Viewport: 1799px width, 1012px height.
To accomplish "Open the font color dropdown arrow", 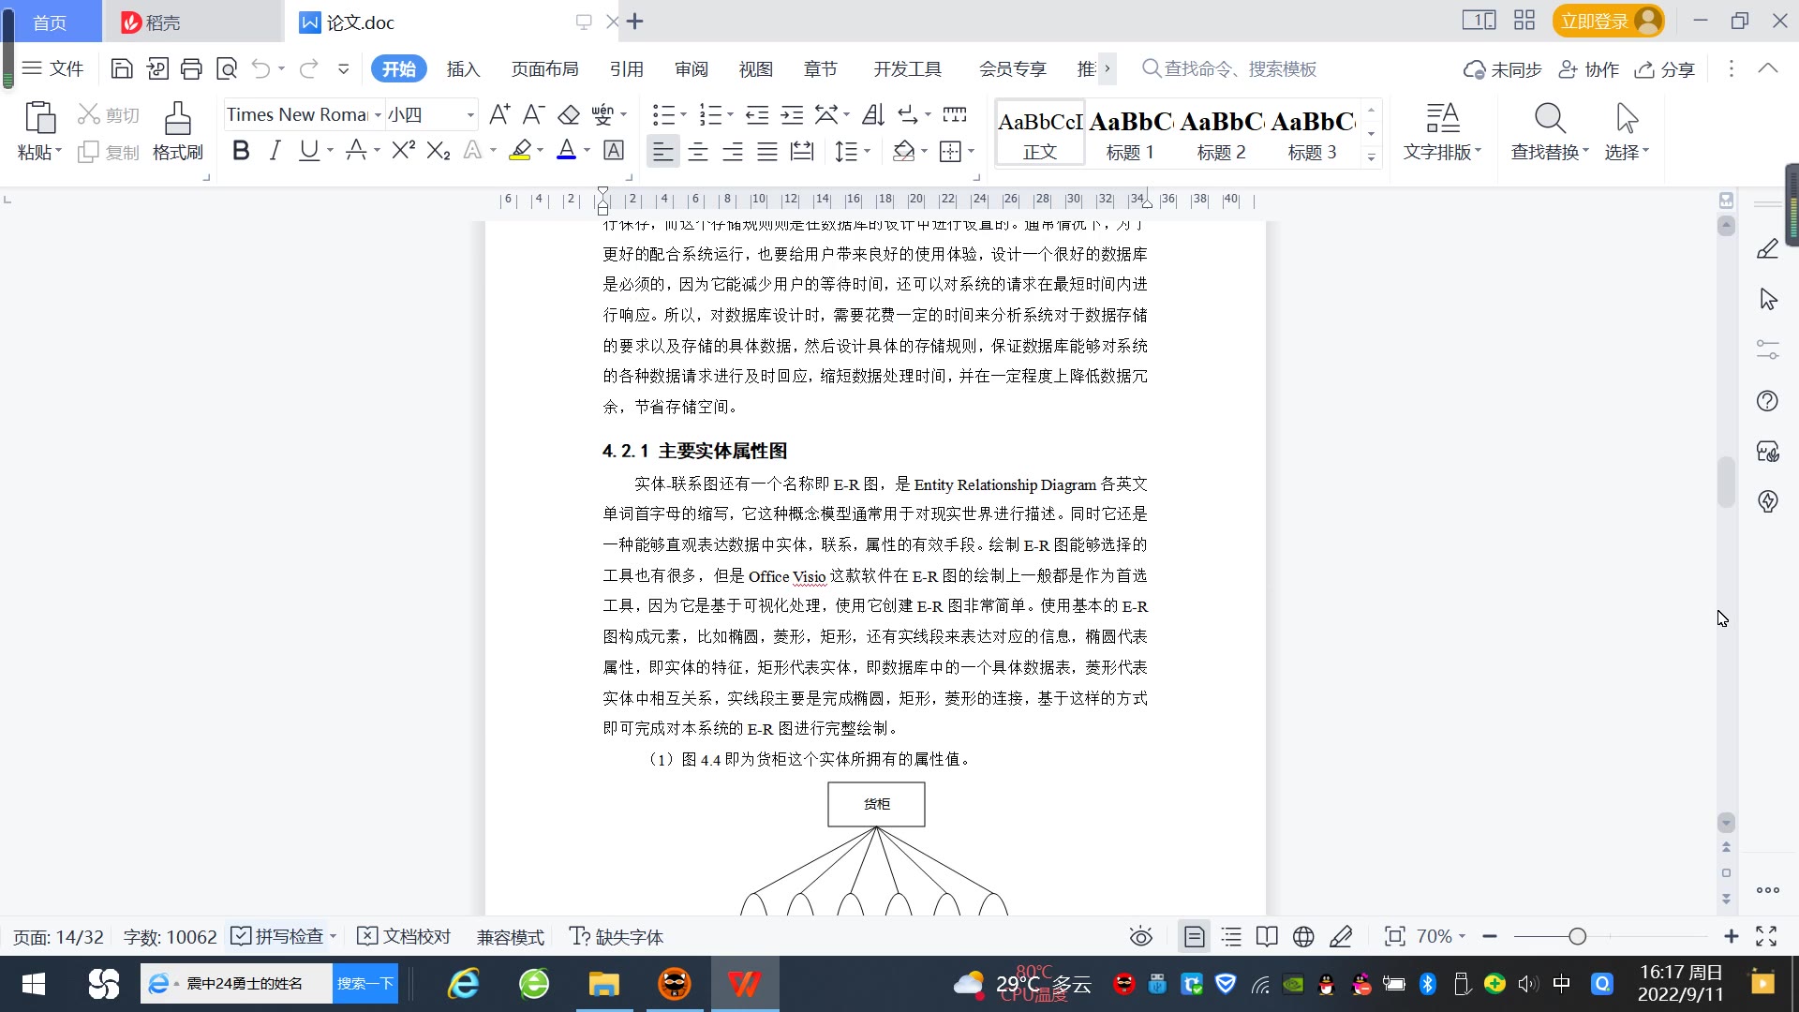I will pyautogui.click(x=587, y=150).
